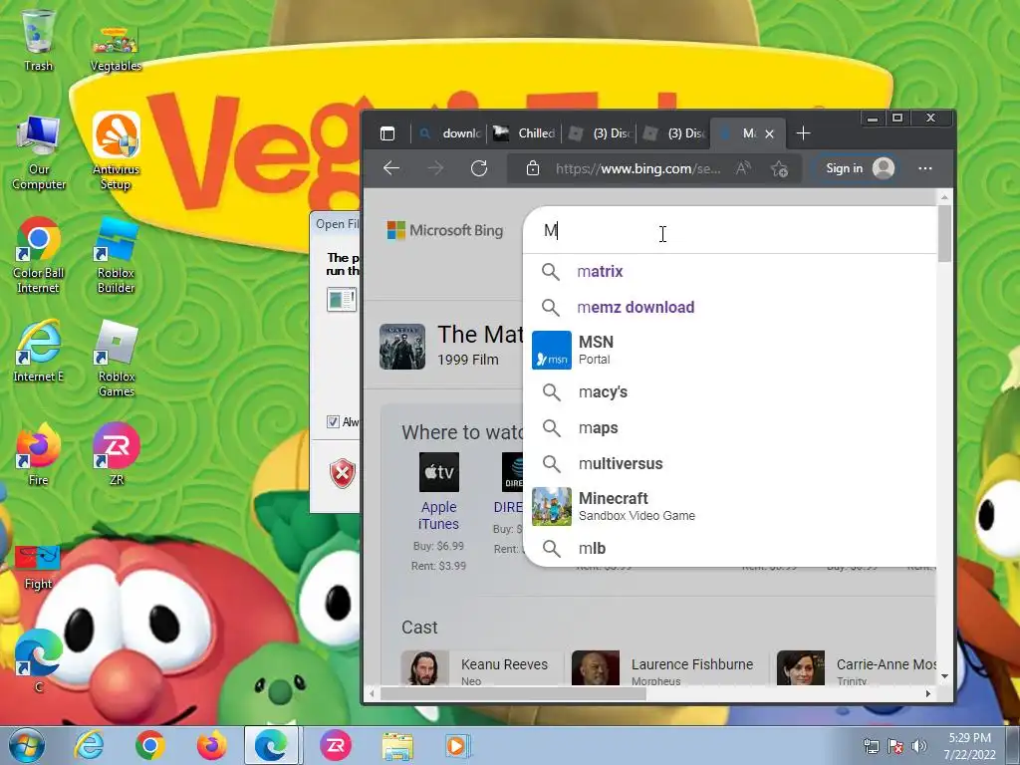
Task: Open Firefox from the taskbar
Action: point(211,745)
